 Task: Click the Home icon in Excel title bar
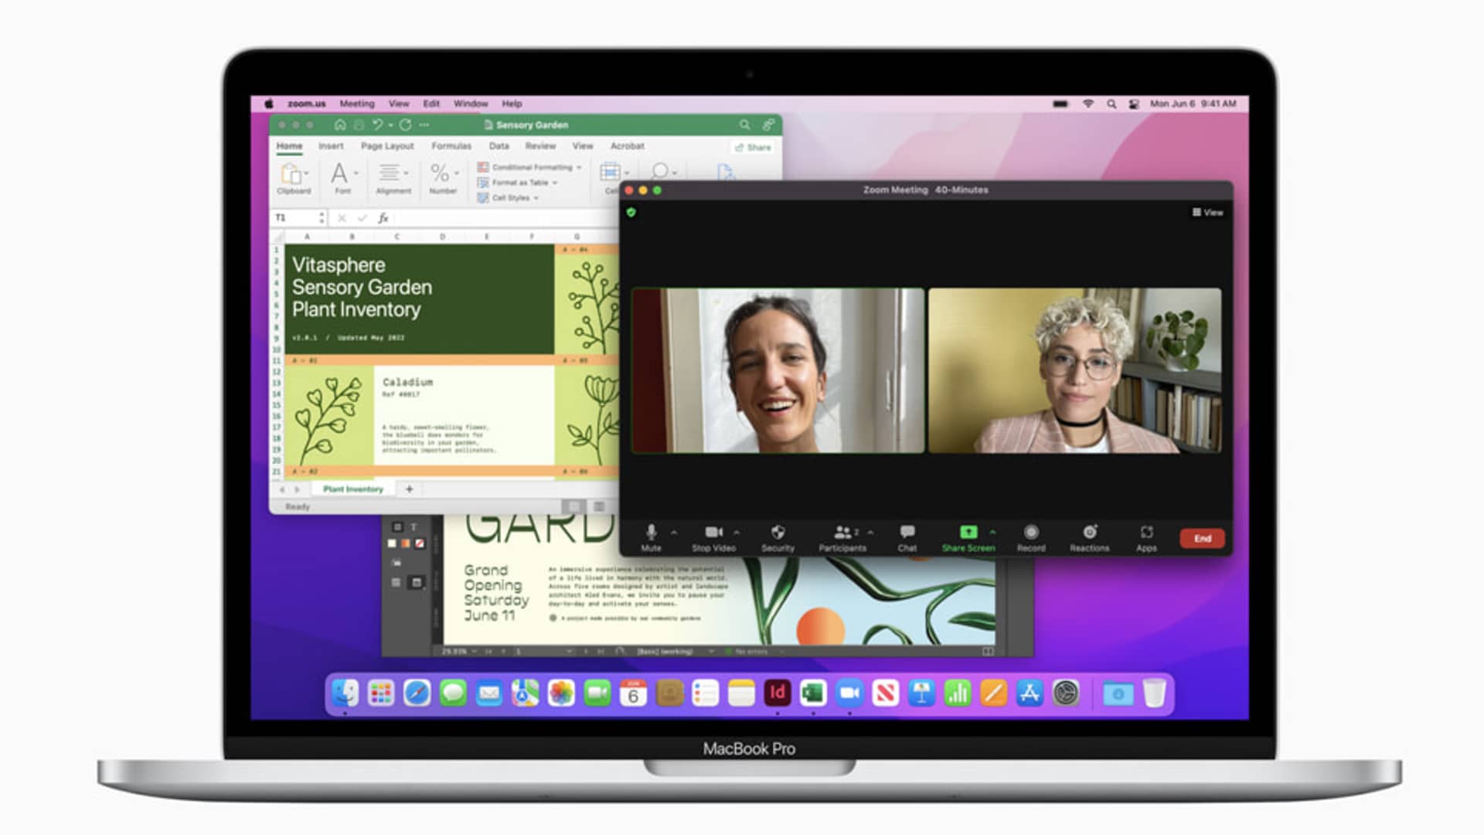(x=340, y=124)
